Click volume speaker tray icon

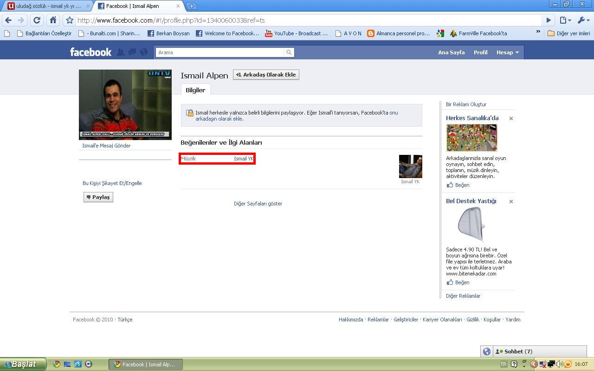coord(560,364)
